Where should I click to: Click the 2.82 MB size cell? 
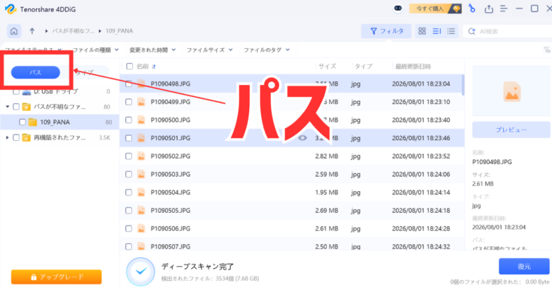326,156
